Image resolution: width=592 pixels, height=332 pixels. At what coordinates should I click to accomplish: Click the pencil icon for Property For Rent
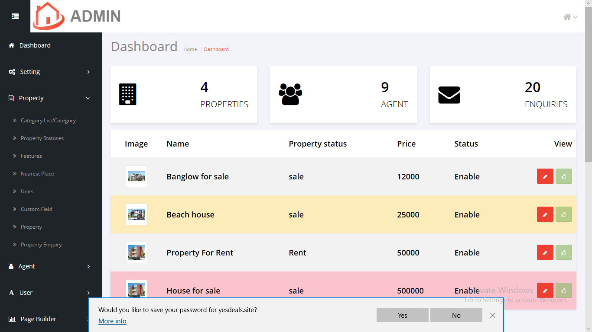pos(545,252)
